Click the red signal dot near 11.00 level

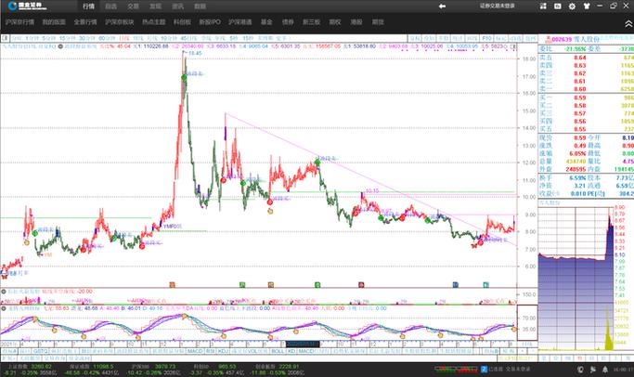[223, 179]
